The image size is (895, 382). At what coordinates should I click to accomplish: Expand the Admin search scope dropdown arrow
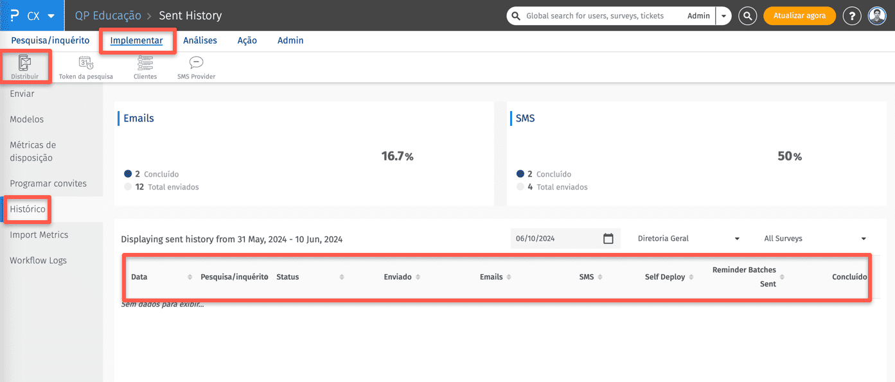coord(723,16)
